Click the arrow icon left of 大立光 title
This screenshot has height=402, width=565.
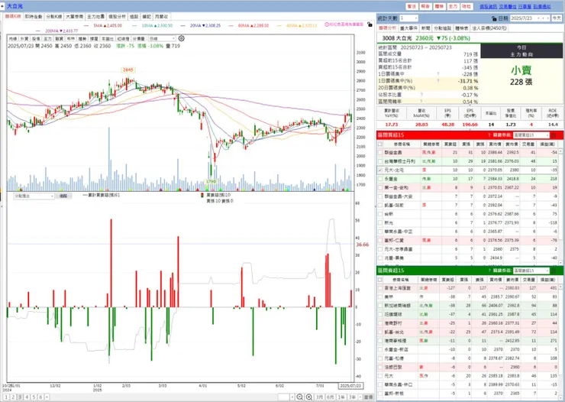coord(2,6)
